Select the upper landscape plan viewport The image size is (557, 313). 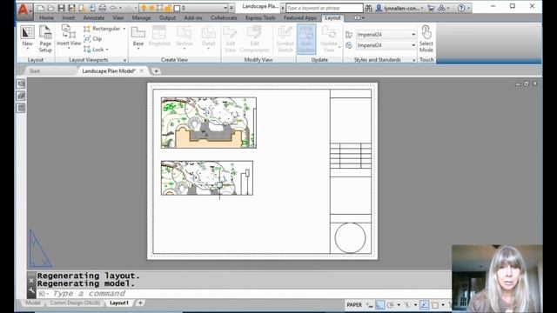click(209, 123)
